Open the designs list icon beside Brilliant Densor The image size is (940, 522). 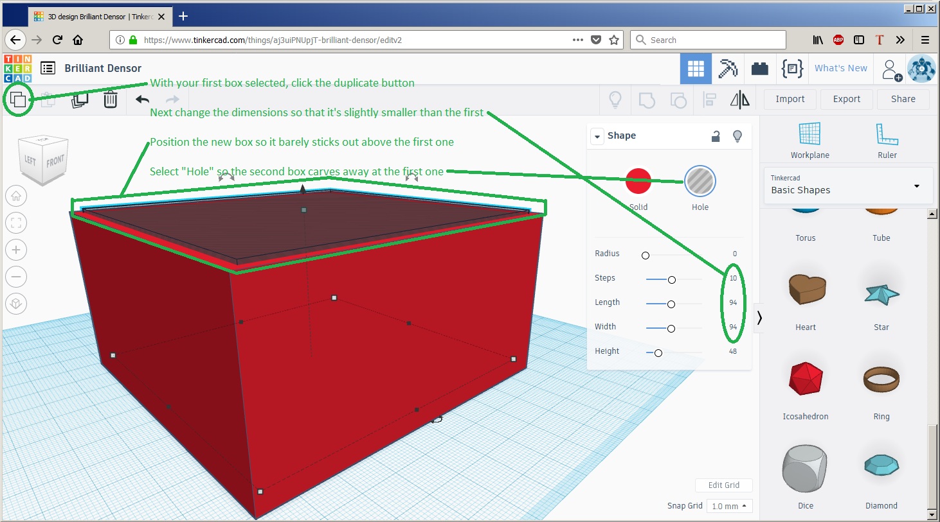48,68
